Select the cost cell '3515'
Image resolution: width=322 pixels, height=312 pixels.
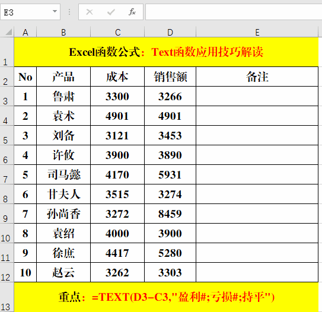(x=117, y=194)
